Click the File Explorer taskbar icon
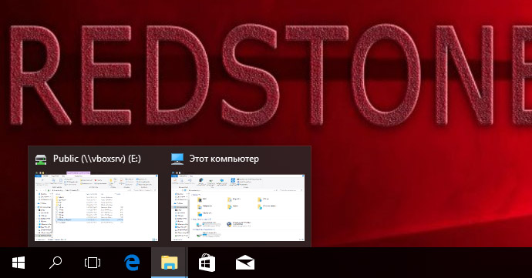The width and height of the screenshot is (532, 278). [x=170, y=263]
